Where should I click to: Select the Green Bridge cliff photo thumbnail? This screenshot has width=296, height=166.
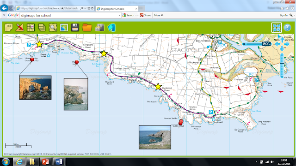click(x=35, y=88)
